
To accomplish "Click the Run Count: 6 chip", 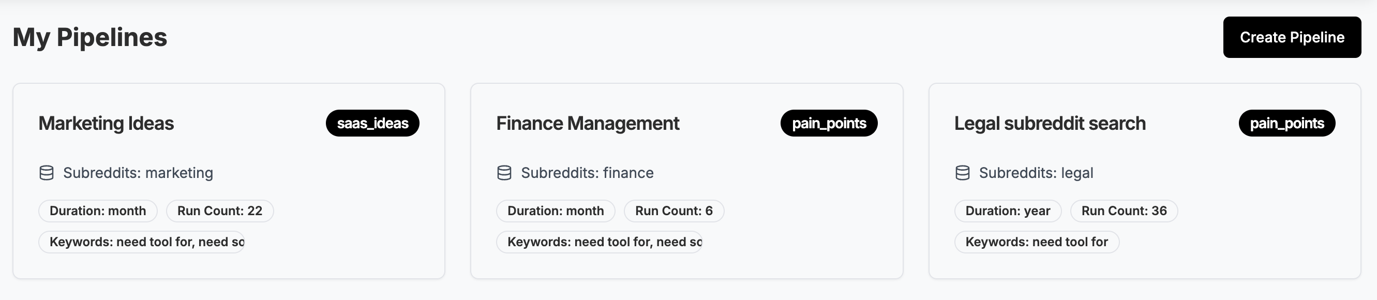I will (673, 211).
